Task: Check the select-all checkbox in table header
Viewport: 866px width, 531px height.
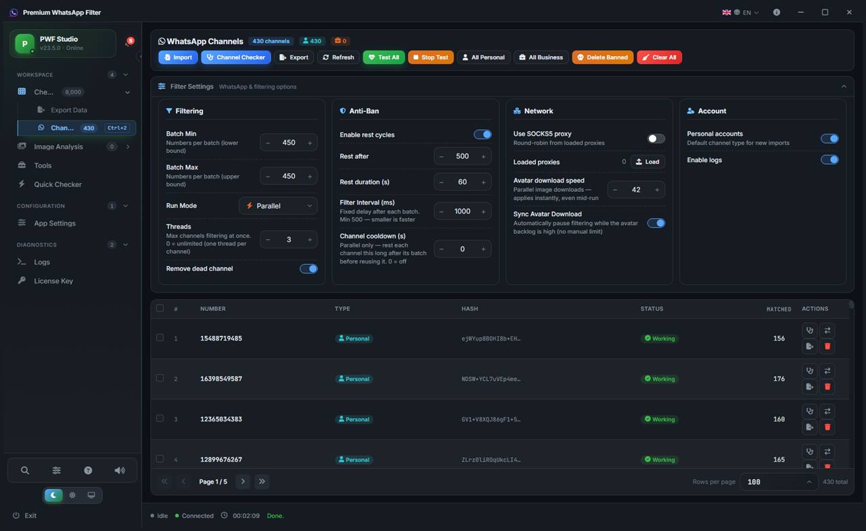Action: (160, 308)
